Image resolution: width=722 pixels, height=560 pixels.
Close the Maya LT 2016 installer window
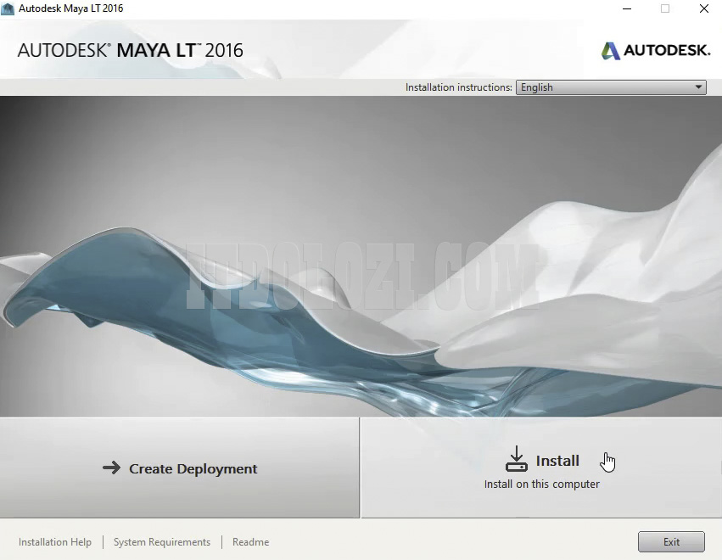[704, 8]
